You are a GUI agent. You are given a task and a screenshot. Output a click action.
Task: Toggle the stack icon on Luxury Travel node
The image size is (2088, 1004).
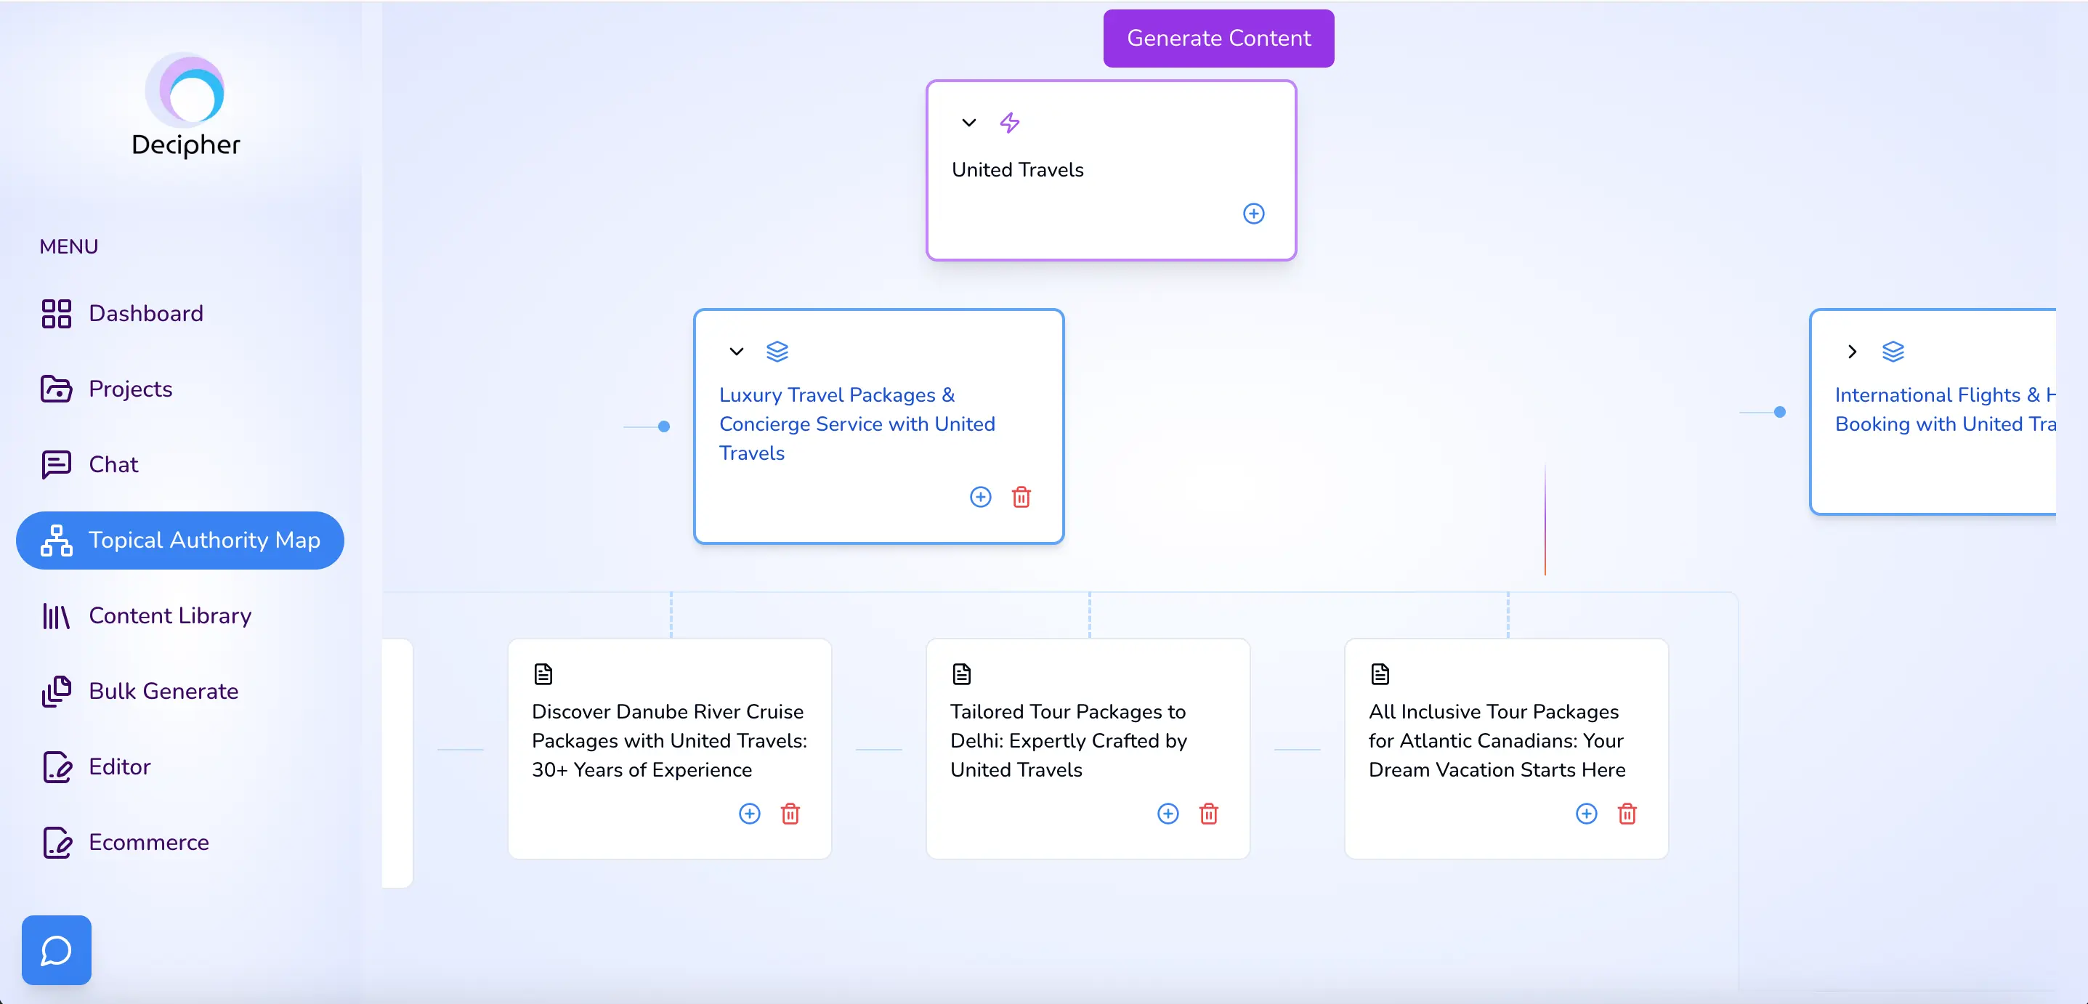point(777,352)
